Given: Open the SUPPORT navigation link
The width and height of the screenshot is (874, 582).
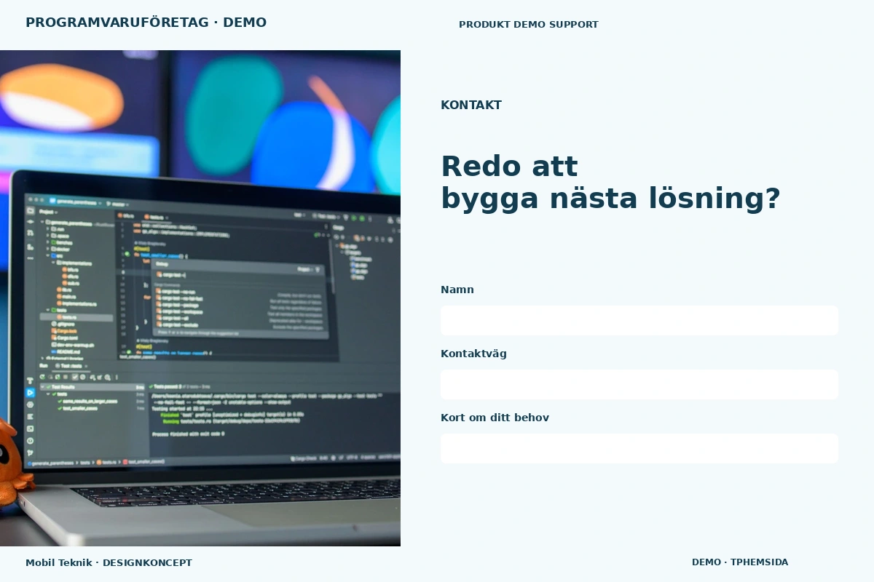Looking at the screenshot, I should (574, 25).
